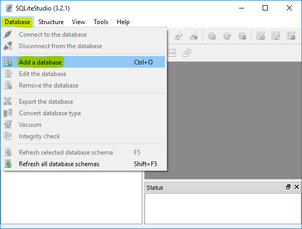Screen dimensions: 302x229
Task: Click the create view grid-plus icon
Action: [x=261, y=36]
